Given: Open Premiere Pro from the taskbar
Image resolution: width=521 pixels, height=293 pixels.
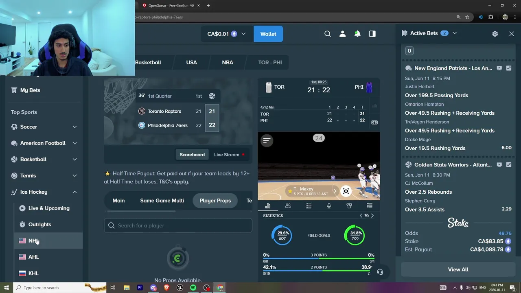Looking at the screenshot, I should (140, 288).
